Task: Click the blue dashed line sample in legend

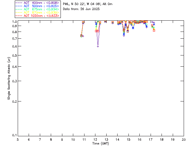Action: (19, 6)
